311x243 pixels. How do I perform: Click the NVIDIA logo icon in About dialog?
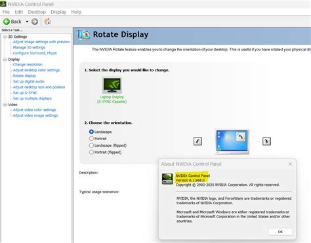[167, 179]
